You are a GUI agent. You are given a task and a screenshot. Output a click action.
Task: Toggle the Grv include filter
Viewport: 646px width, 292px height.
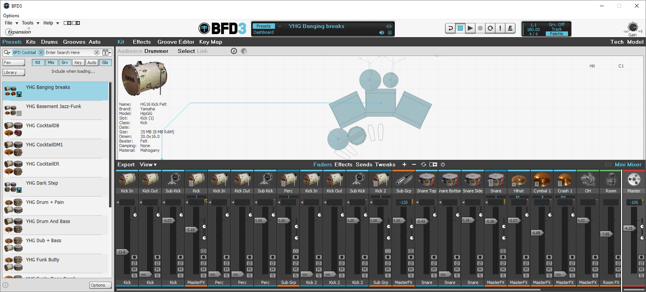65,62
